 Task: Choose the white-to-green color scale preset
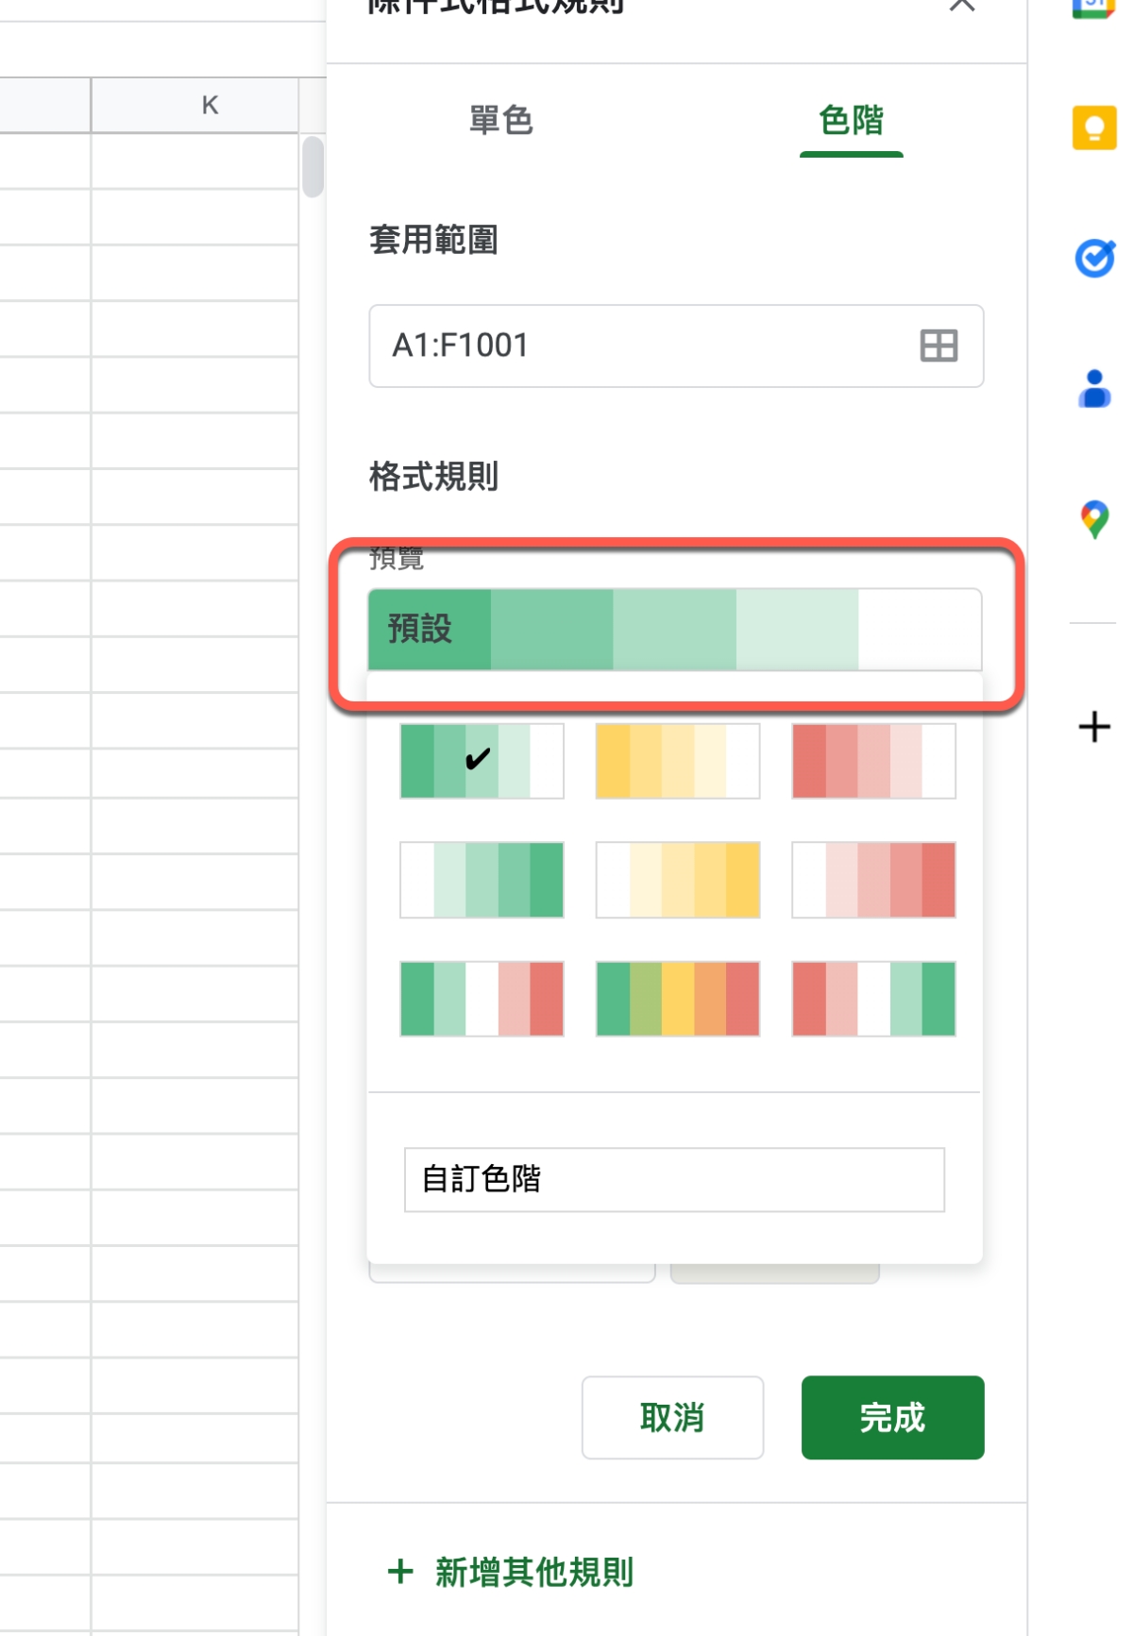(x=482, y=880)
